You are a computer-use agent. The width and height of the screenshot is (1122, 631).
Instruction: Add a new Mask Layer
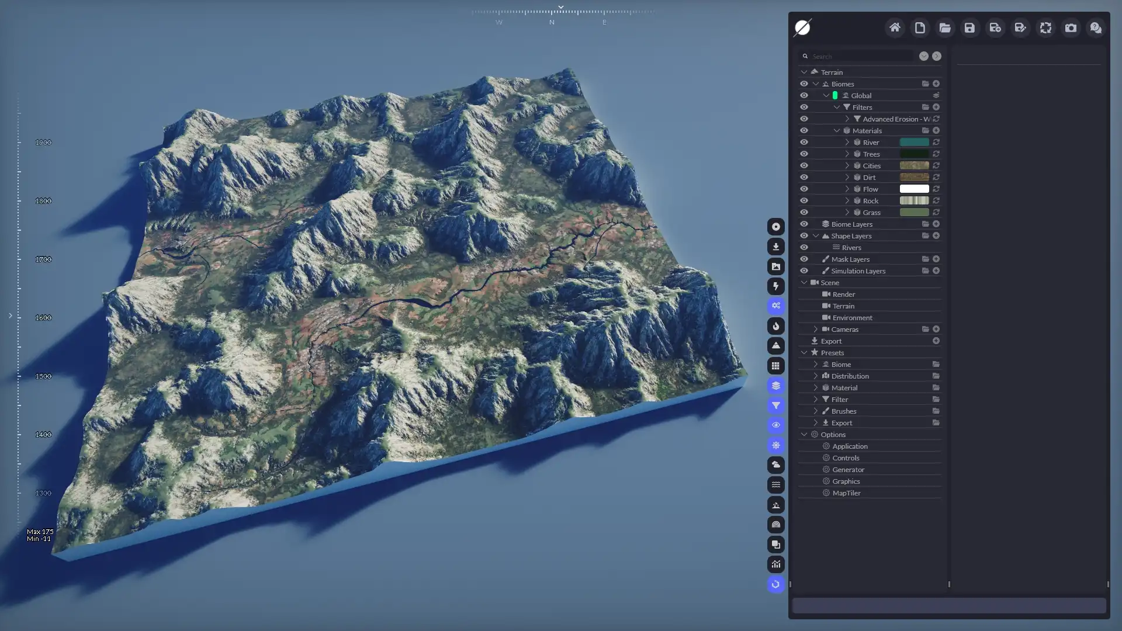click(937, 259)
